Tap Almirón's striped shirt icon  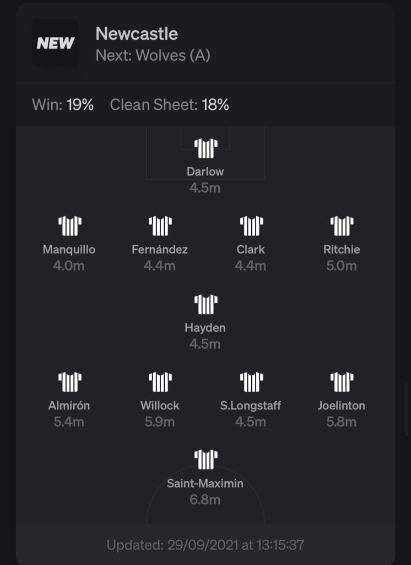point(70,382)
